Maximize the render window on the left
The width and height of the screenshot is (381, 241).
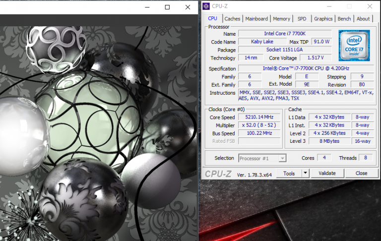coord(167,7)
